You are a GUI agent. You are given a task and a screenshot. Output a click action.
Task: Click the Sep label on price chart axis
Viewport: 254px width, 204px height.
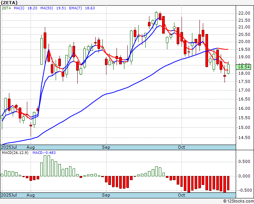coord(106,147)
